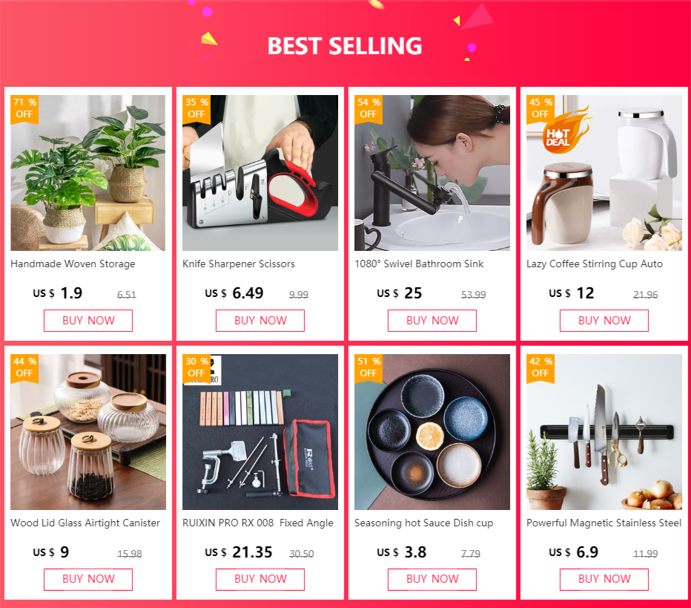Click the 54% OFF badge on faucet
This screenshot has width=691, height=608.
click(x=368, y=109)
